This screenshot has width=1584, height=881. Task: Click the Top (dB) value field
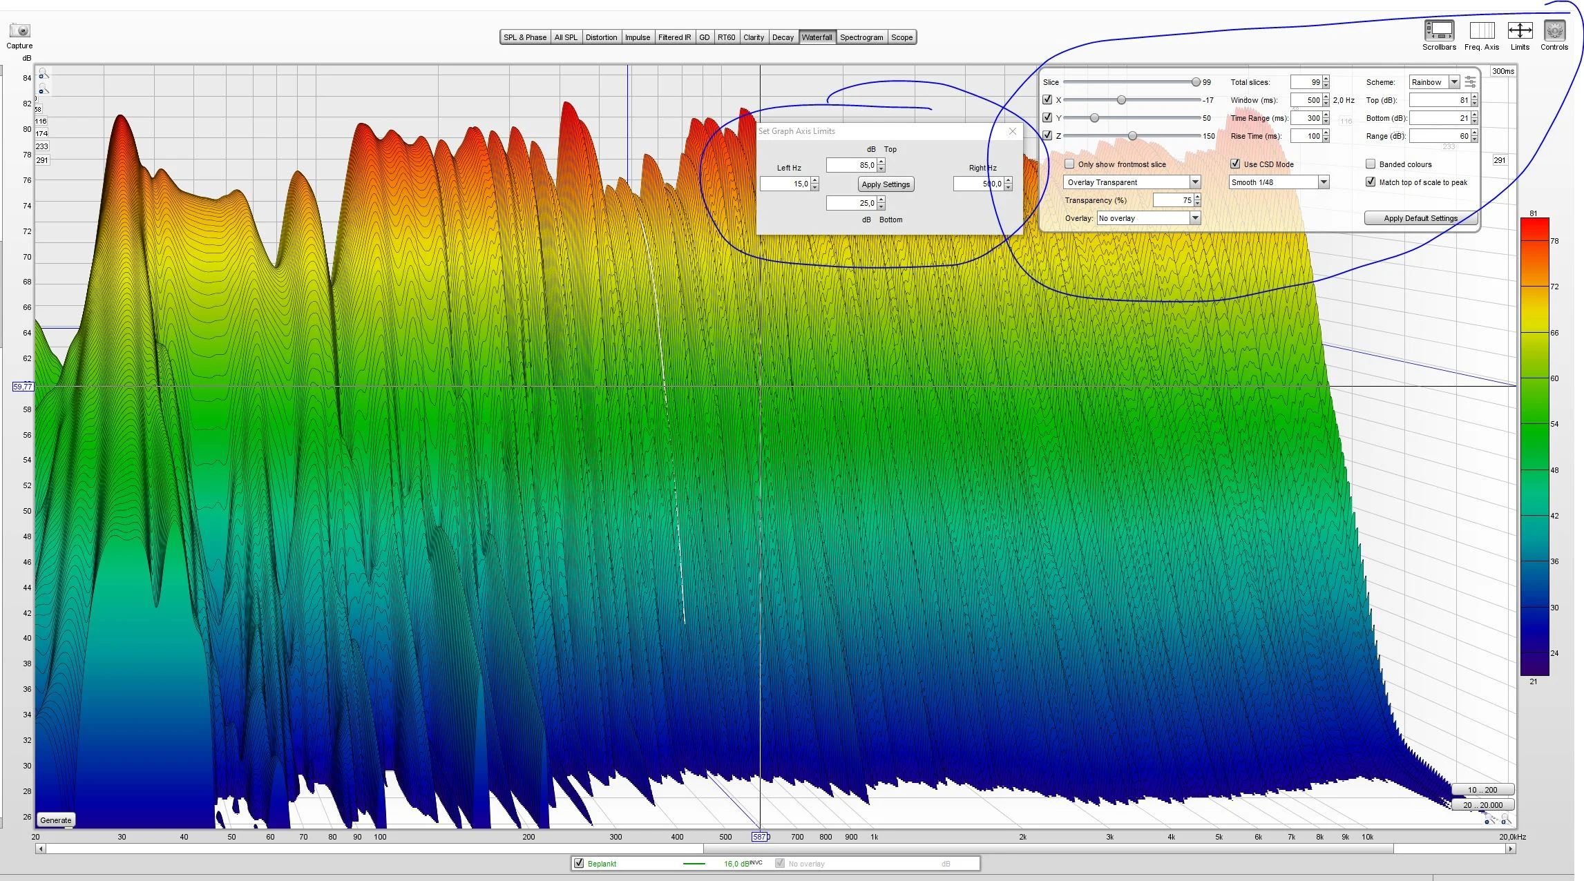coord(1440,100)
